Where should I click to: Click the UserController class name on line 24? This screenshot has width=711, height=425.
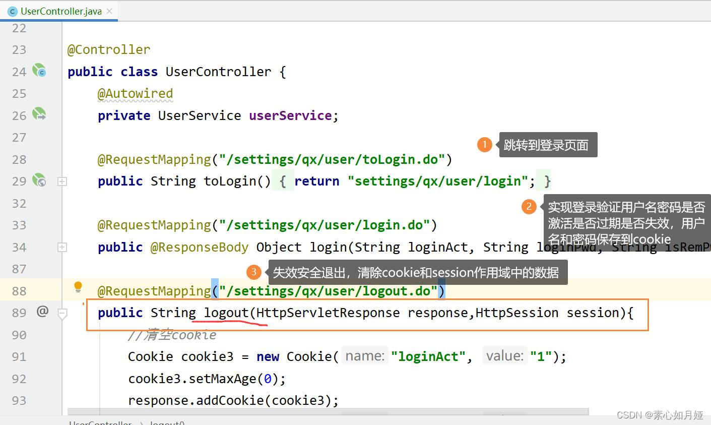click(x=219, y=72)
